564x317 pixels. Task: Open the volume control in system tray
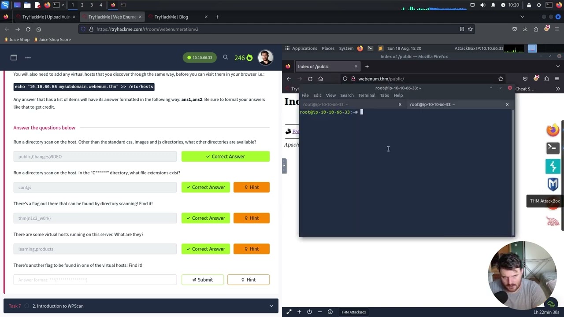[482, 5]
